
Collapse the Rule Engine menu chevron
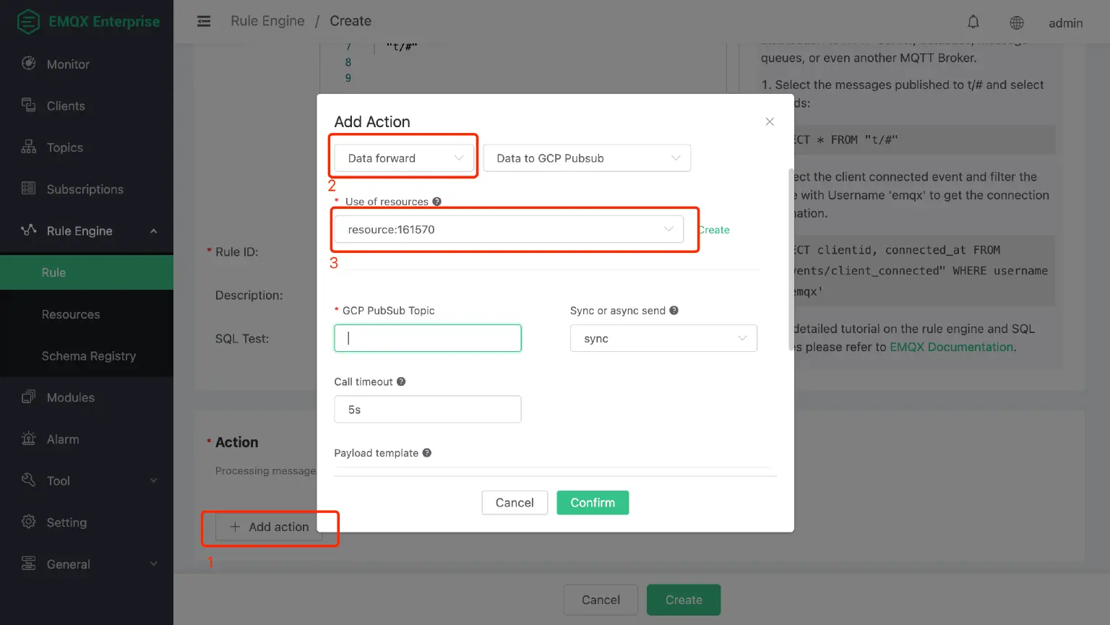153,231
